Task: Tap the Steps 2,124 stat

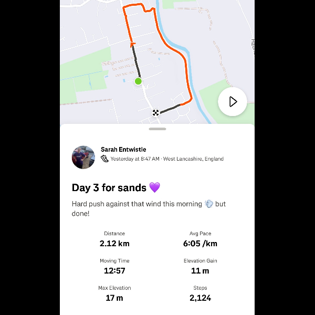Action: click(x=200, y=293)
